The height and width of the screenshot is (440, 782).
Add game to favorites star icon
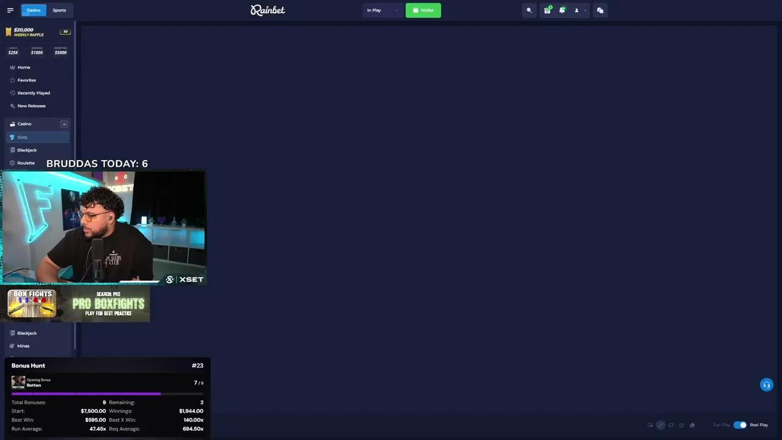point(682,425)
